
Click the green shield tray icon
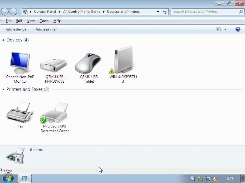[x=200, y=179]
